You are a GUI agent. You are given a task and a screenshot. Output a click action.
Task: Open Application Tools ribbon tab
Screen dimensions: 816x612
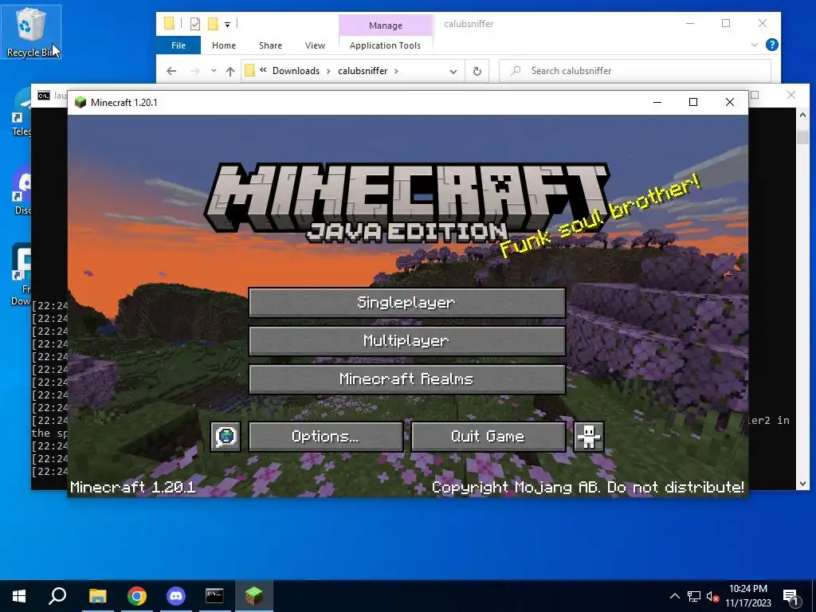click(x=385, y=45)
